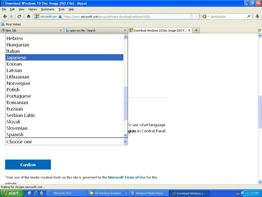Screen dimensions: 262x197
Task: Select Polish from the language list
Action: 64,90
